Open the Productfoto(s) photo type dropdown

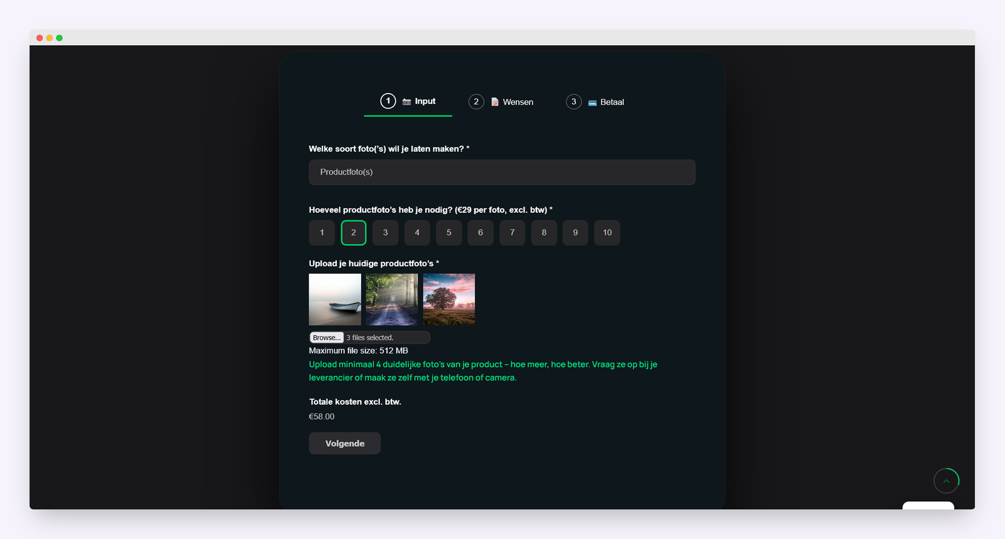[502, 172]
